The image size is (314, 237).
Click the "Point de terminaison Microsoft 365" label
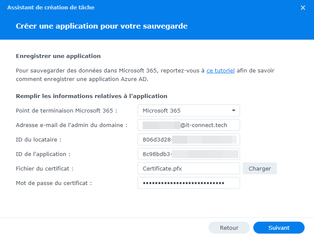[66, 110]
